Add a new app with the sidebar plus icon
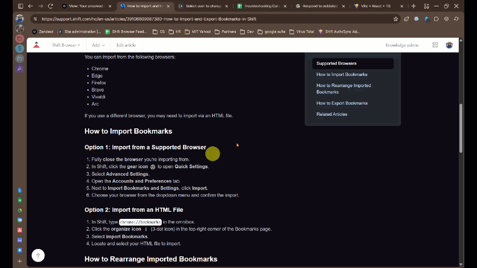The image size is (477, 268). [x=20, y=260]
